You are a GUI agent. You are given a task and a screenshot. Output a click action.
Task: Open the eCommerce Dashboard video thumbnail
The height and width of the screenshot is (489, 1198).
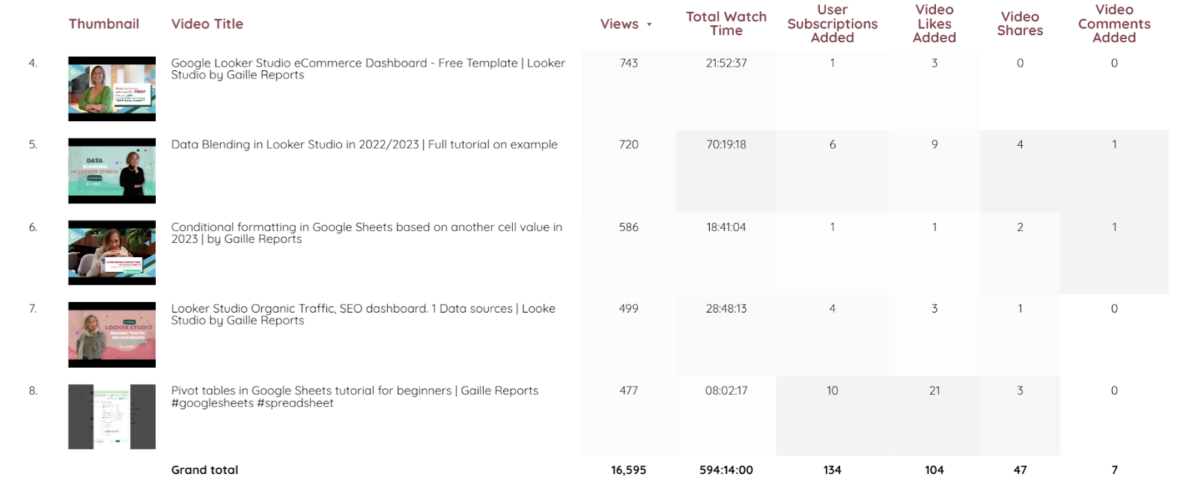coord(112,89)
